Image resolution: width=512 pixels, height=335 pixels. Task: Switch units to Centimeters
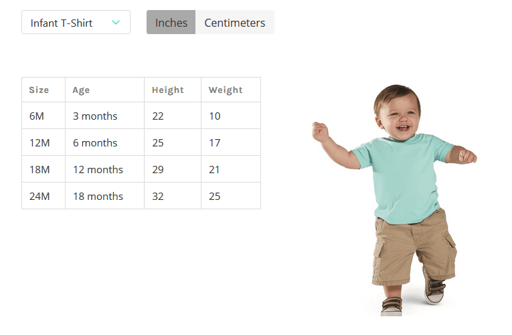(234, 22)
